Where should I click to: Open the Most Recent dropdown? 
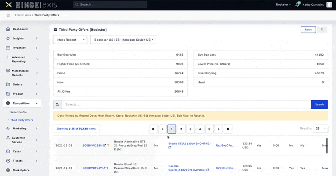point(70,40)
